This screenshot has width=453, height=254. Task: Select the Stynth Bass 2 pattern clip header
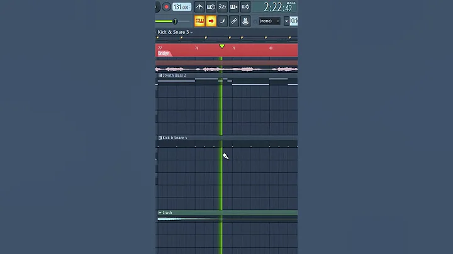[x=228, y=75]
